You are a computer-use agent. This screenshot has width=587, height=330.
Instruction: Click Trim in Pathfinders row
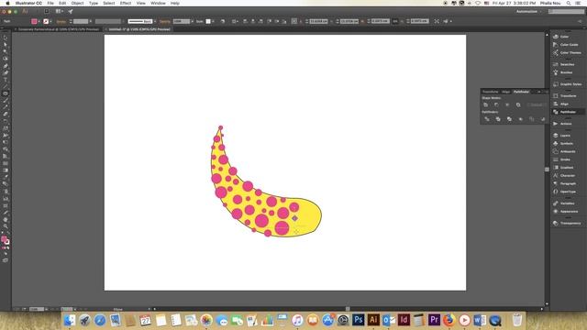pos(498,119)
